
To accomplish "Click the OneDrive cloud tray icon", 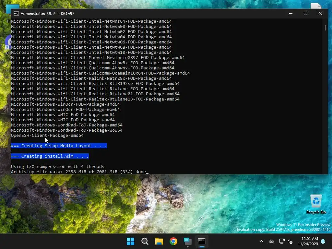I will [272, 241].
